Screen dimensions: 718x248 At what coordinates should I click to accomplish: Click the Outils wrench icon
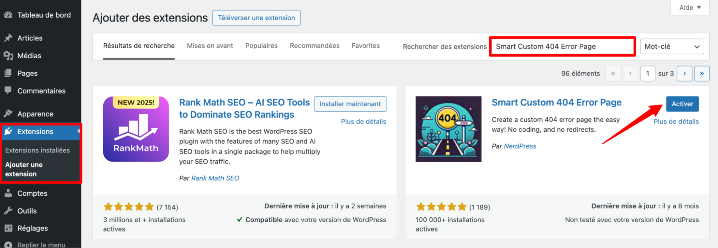click(x=8, y=211)
